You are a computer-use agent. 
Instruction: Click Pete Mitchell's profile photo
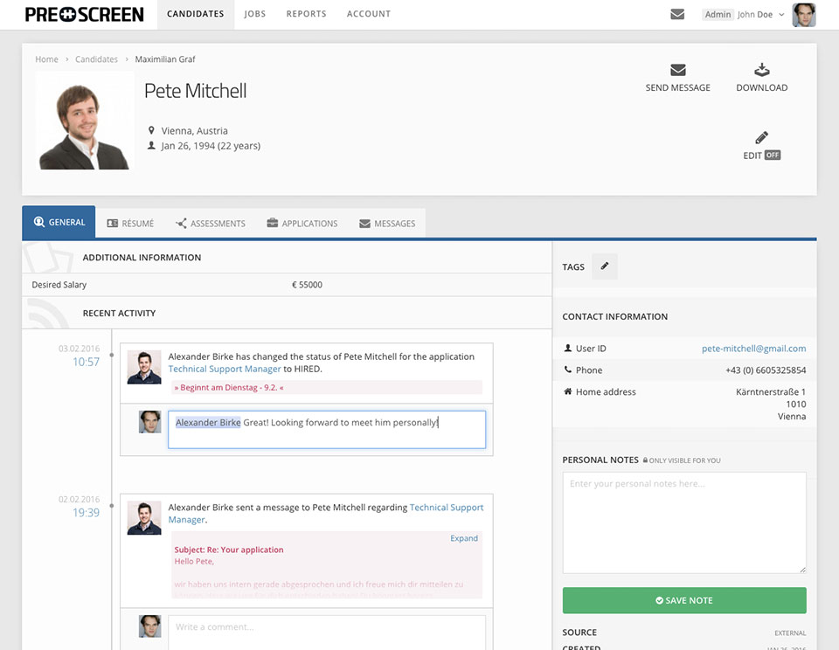coord(85,121)
